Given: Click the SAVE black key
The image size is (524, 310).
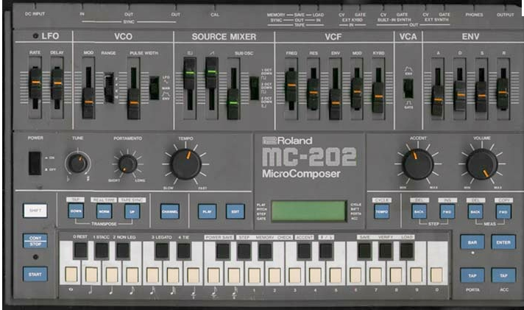Looking at the screenshot, I should (x=364, y=250).
